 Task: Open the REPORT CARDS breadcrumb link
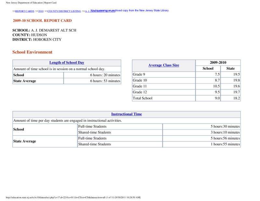click(x=25, y=11)
